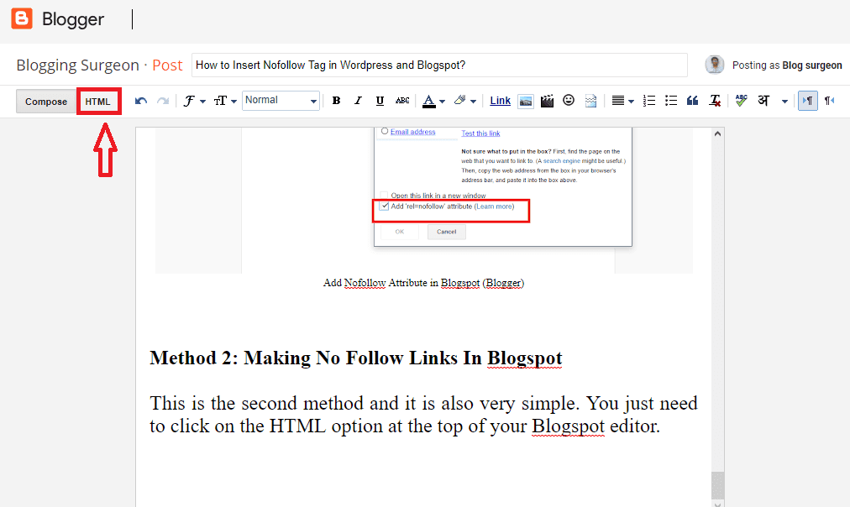
Task: Click the text background highlight icon
Action: (x=460, y=100)
